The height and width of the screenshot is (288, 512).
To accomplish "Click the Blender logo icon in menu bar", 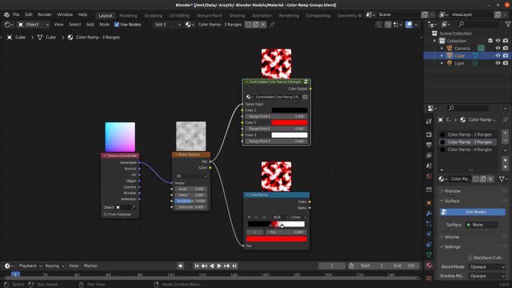I will [6, 15].
